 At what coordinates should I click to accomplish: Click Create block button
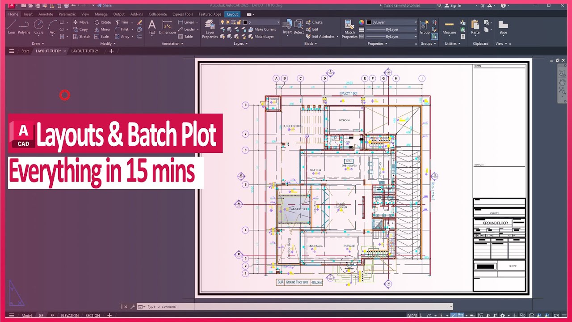click(x=314, y=22)
